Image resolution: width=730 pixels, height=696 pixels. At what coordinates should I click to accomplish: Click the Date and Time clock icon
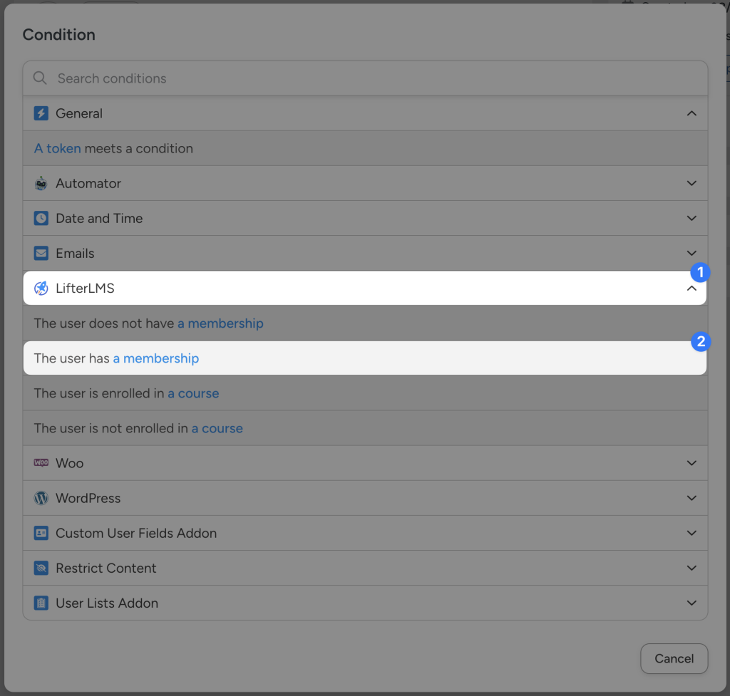tap(41, 218)
